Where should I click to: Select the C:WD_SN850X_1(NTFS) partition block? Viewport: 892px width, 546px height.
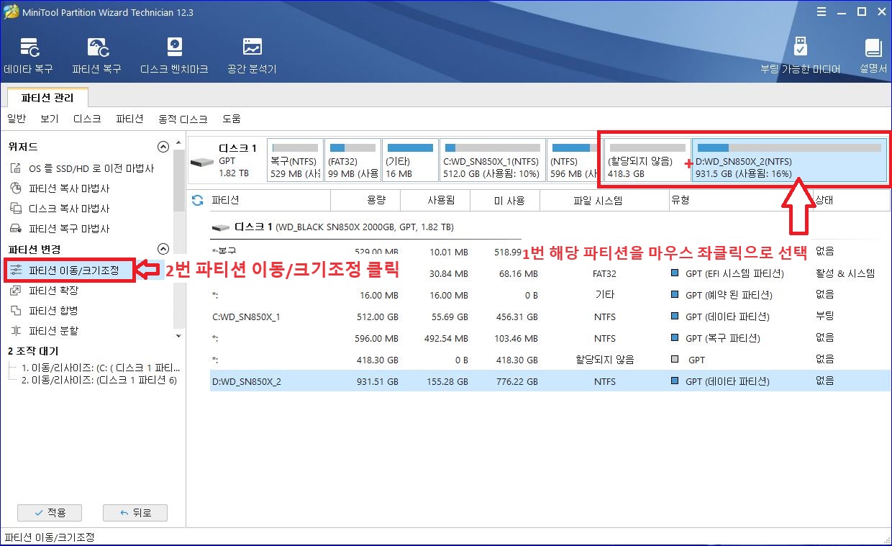pos(493,160)
